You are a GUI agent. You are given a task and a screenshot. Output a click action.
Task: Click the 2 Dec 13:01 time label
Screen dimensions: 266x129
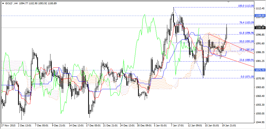click(x=25, y=126)
